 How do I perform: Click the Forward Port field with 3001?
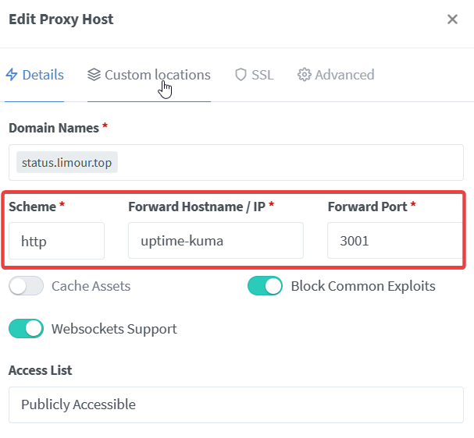point(394,241)
